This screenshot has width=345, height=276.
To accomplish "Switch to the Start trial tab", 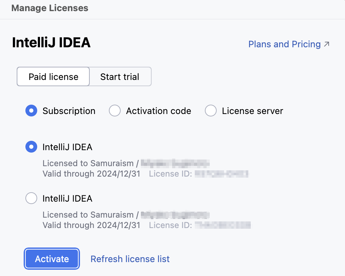I will 120,77.
